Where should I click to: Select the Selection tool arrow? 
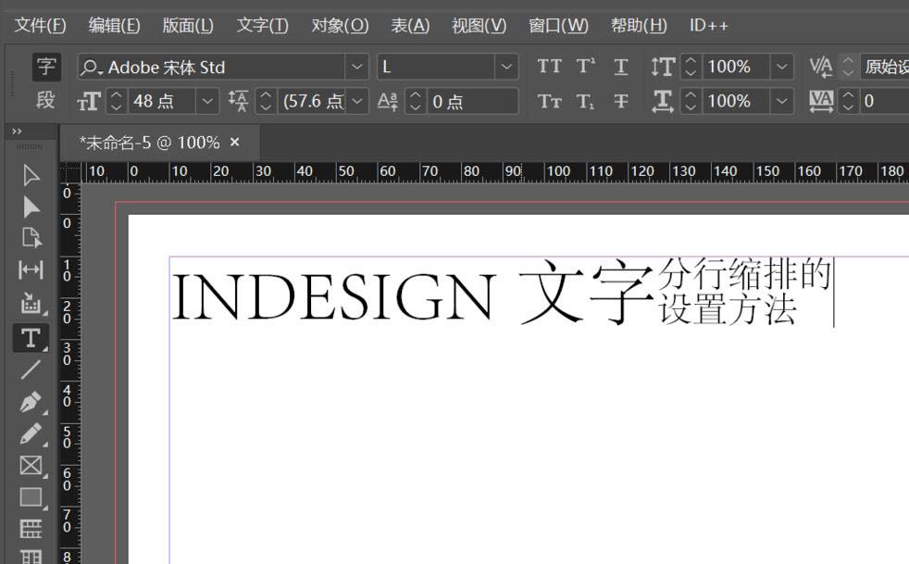click(x=31, y=175)
